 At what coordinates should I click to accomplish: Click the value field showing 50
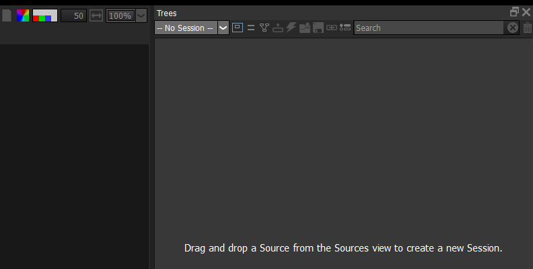pyautogui.click(x=73, y=15)
